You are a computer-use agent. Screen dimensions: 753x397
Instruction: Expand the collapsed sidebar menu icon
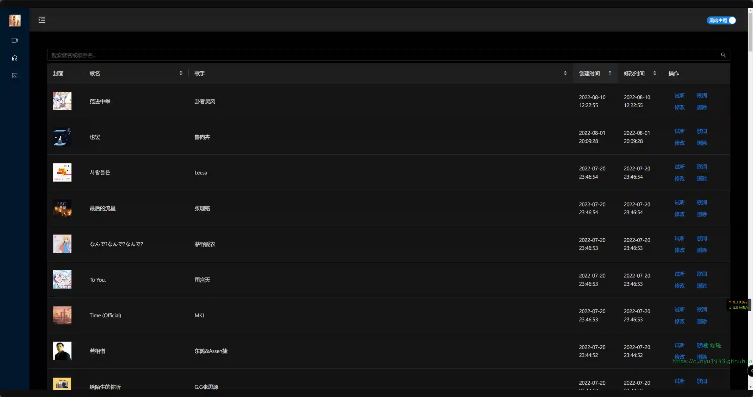coord(42,20)
